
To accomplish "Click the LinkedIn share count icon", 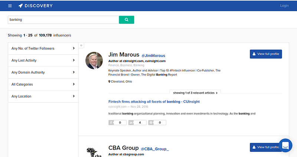I will pos(131,123).
